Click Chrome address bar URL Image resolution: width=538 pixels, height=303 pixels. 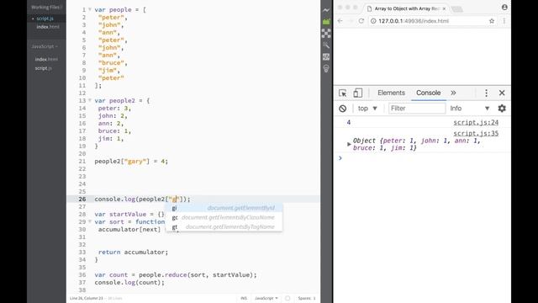(x=414, y=21)
